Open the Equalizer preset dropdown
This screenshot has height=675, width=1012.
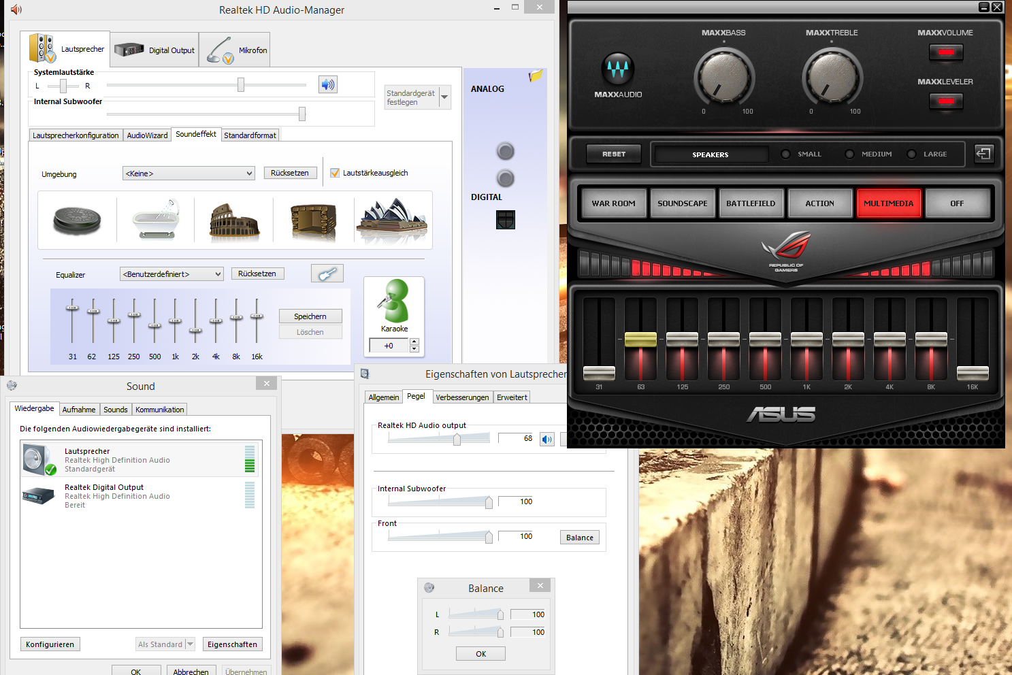[x=172, y=274]
